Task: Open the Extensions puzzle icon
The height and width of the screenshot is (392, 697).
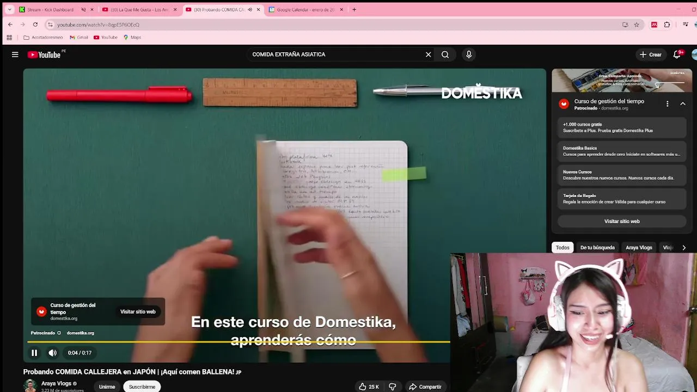Action: pyautogui.click(x=667, y=24)
